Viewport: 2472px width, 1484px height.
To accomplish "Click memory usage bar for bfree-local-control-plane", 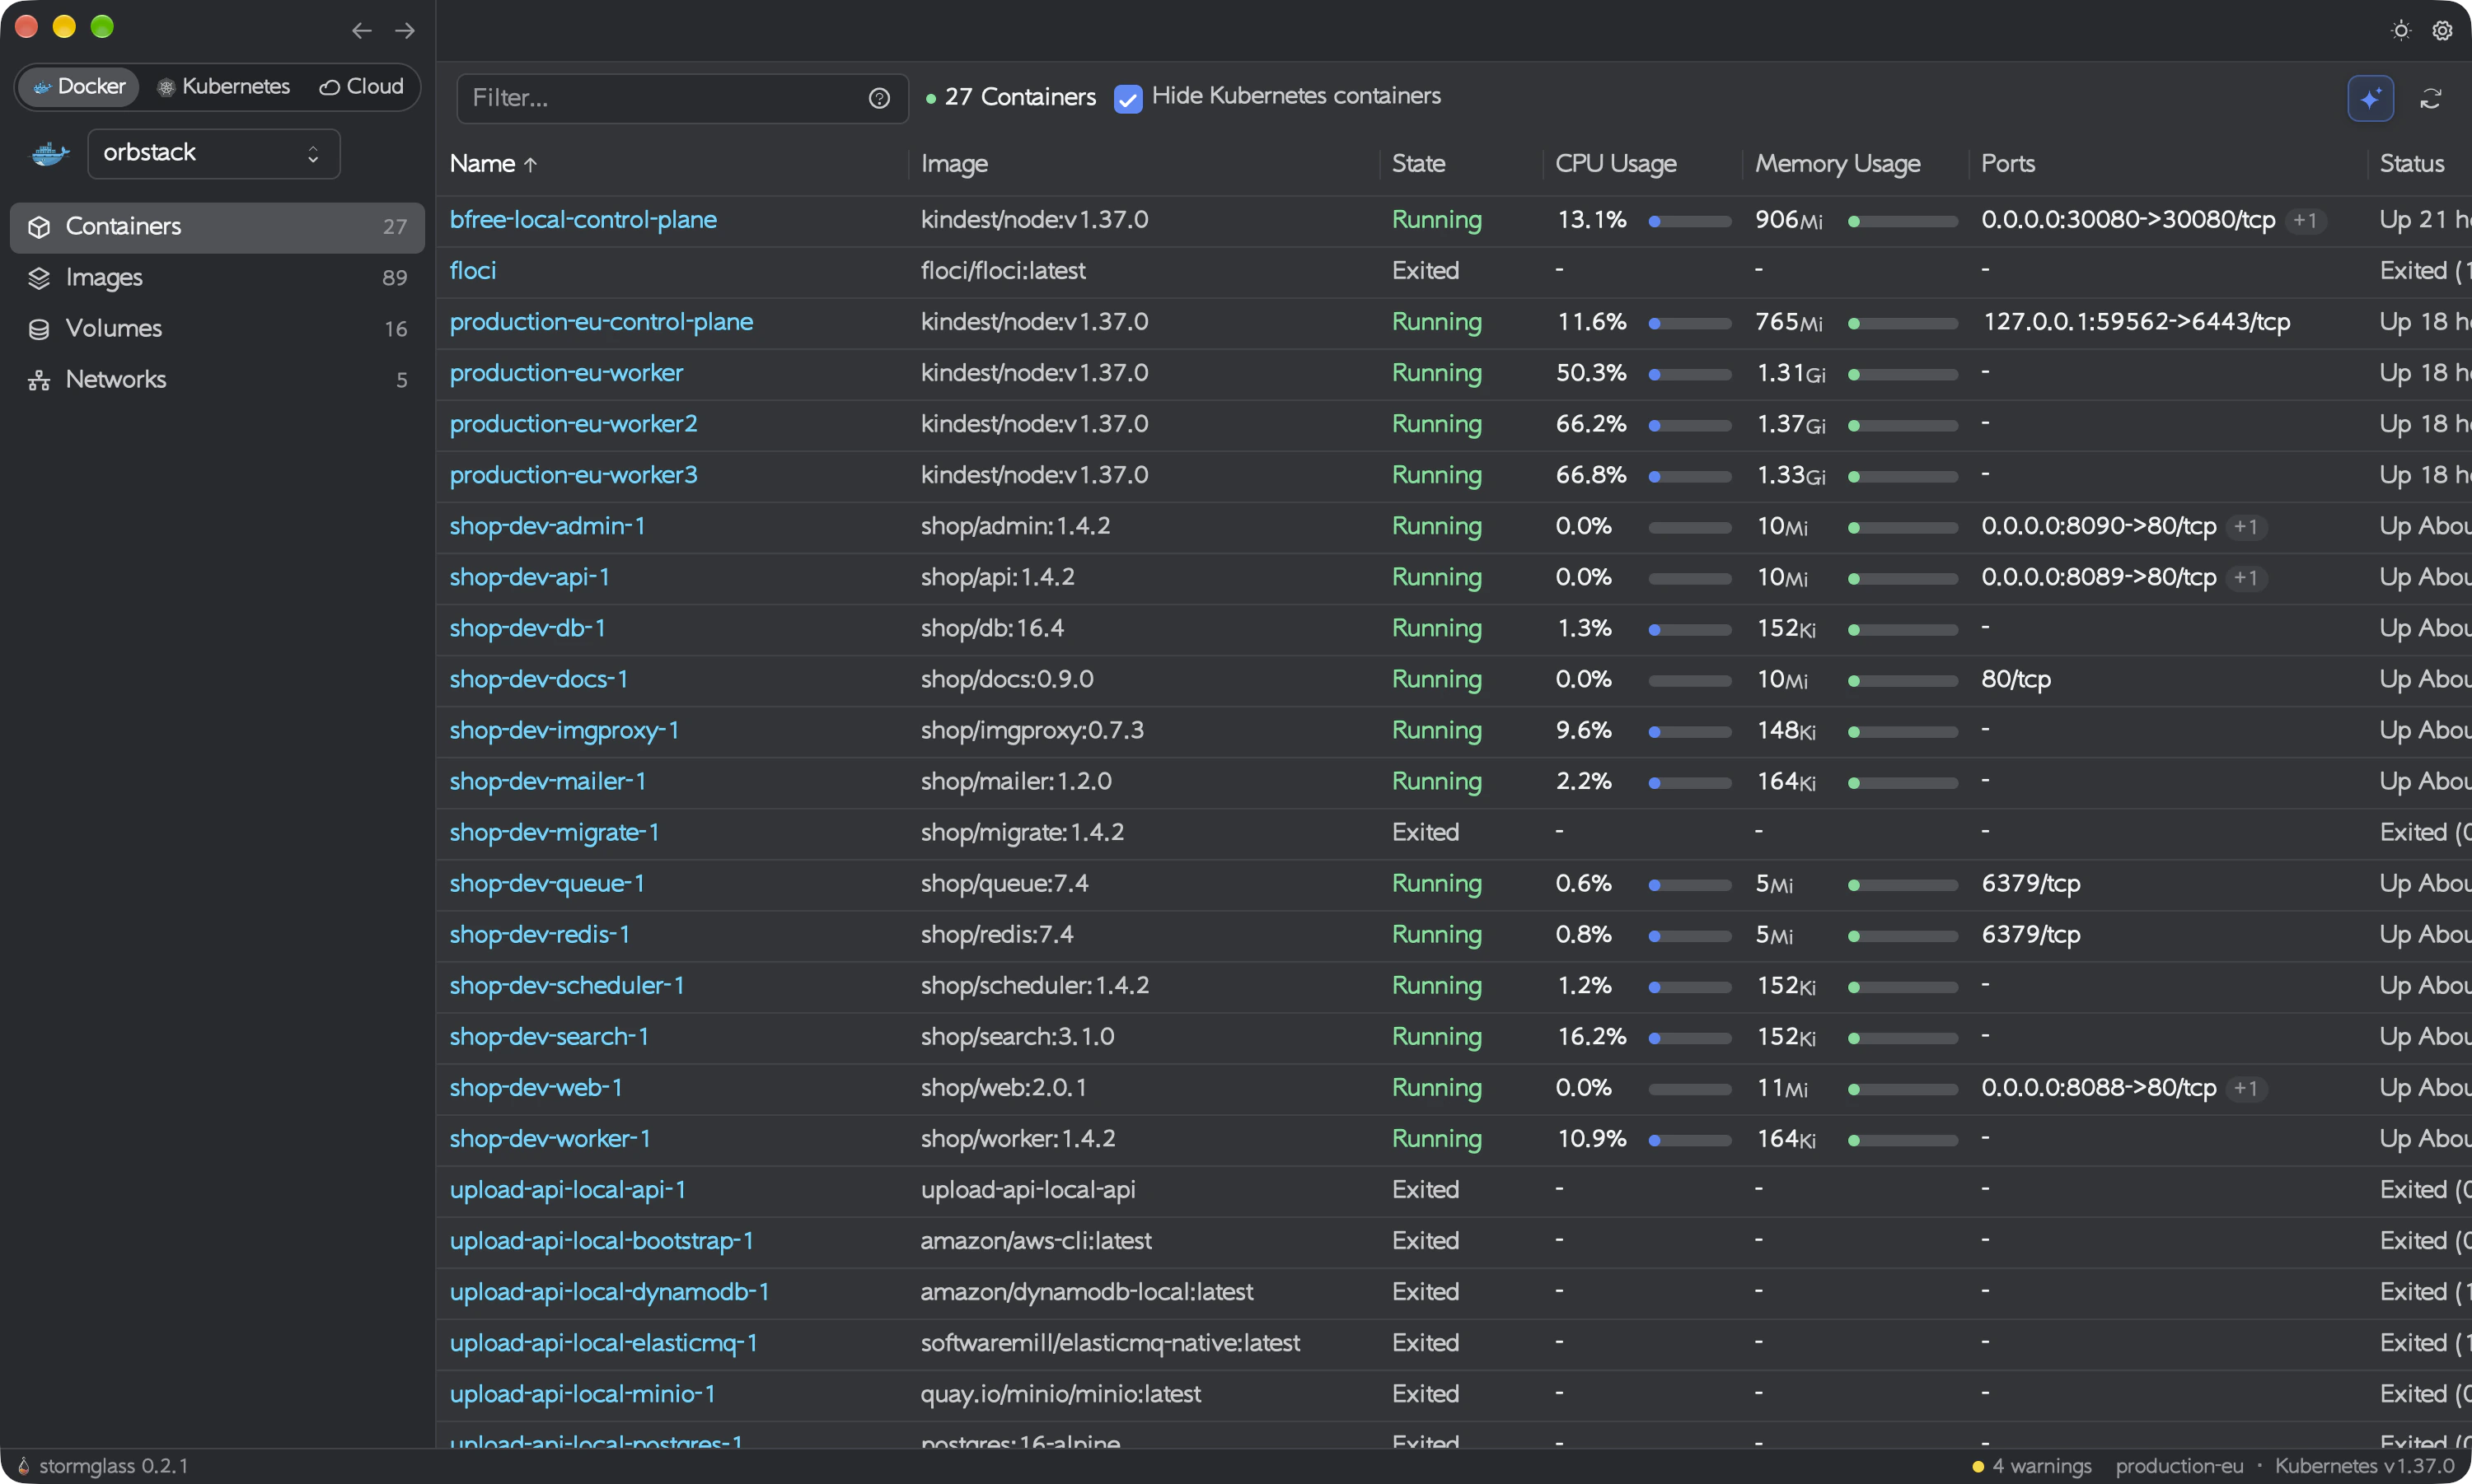I will click(1902, 221).
